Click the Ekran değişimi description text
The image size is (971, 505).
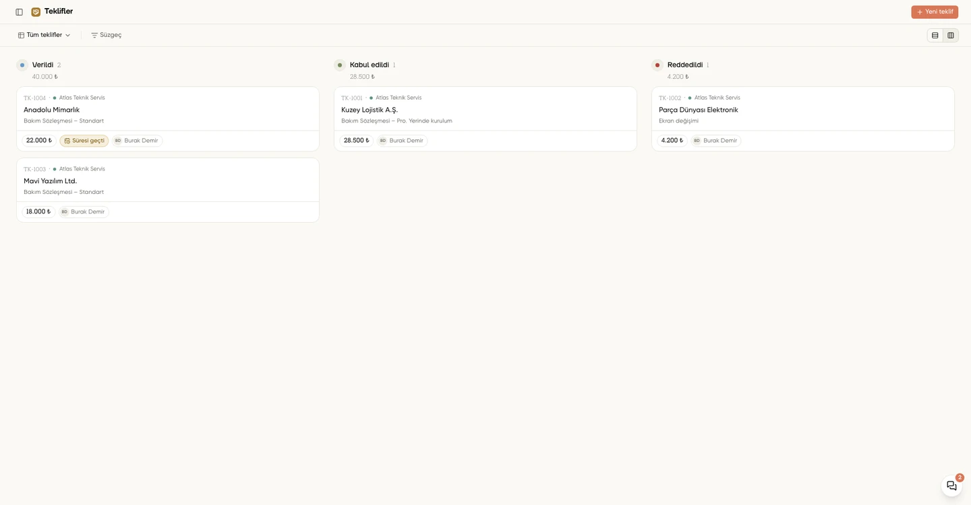click(x=678, y=121)
